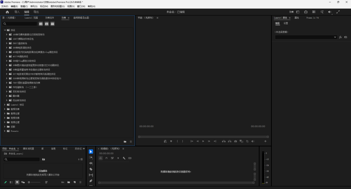The width and height of the screenshot is (351, 189).
Task: Click the 导入 Import workspace button
Action: pyautogui.click(x=17, y=12)
